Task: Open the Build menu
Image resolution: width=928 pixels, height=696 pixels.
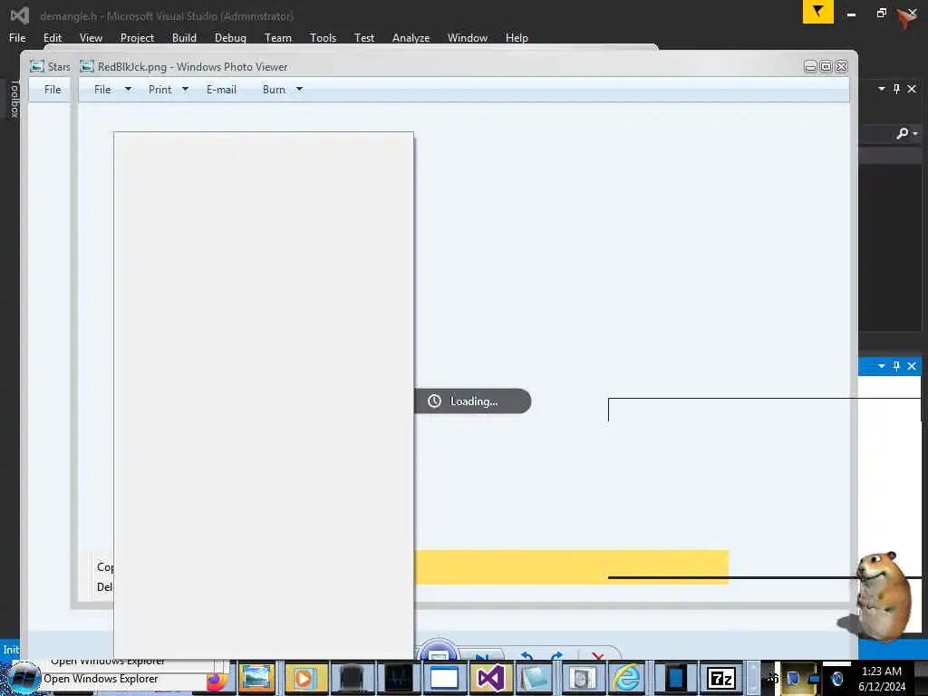Action: click(184, 38)
